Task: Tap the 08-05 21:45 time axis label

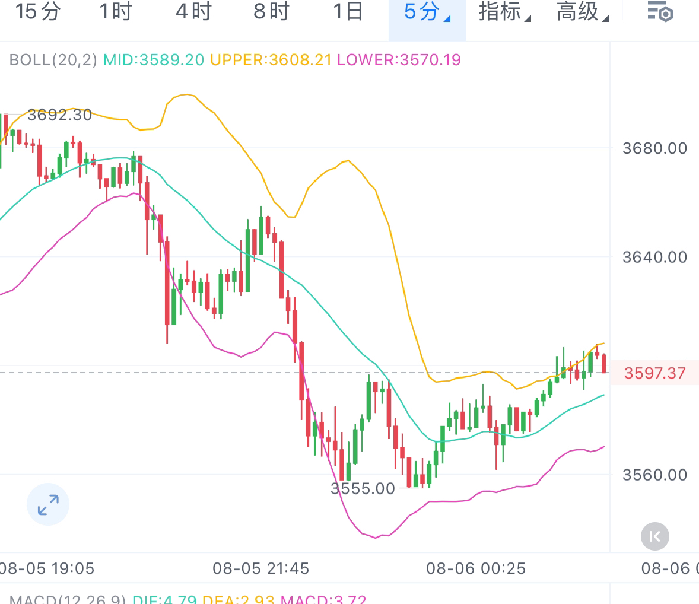Action: [x=260, y=568]
